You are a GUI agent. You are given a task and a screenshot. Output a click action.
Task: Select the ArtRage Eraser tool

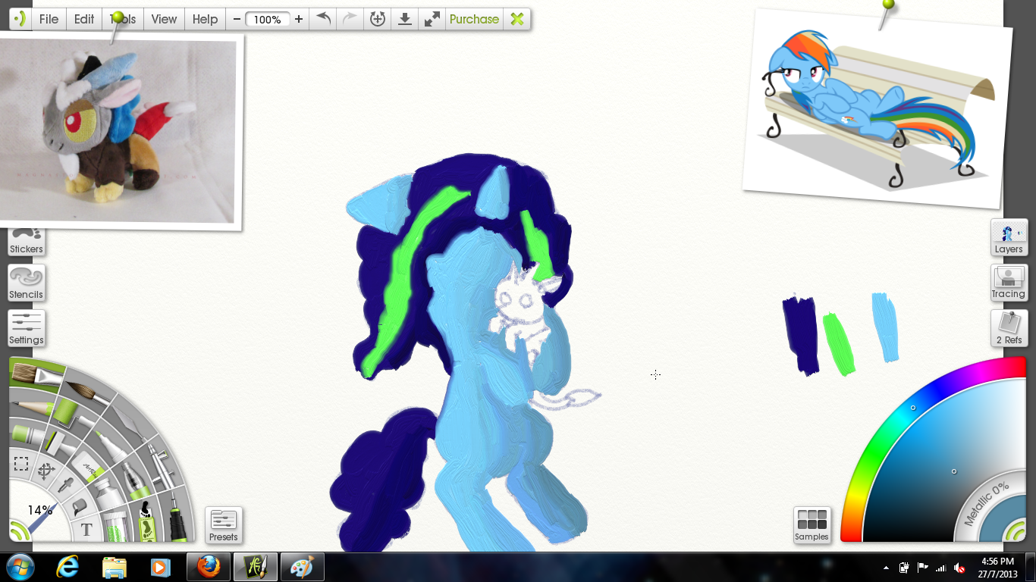pyautogui.click(x=89, y=468)
